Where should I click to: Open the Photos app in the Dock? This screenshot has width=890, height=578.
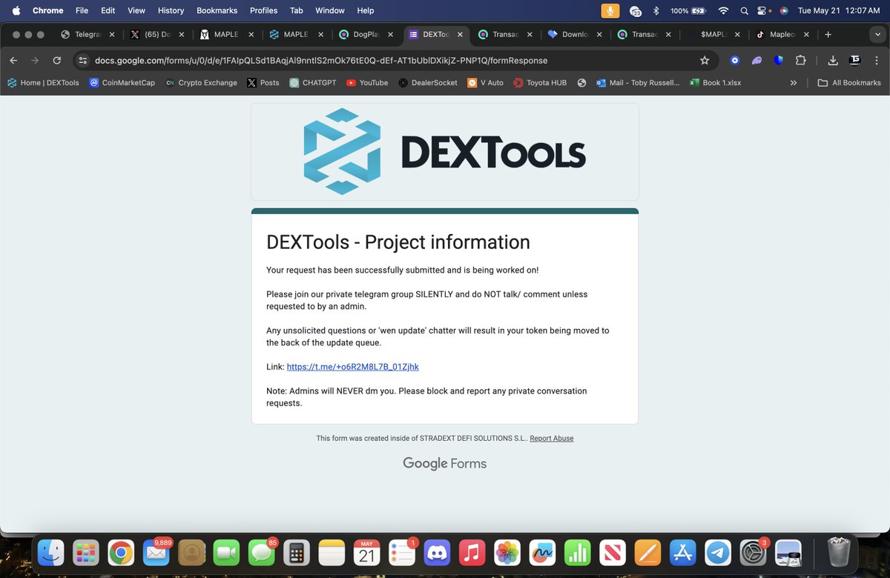[507, 553]
